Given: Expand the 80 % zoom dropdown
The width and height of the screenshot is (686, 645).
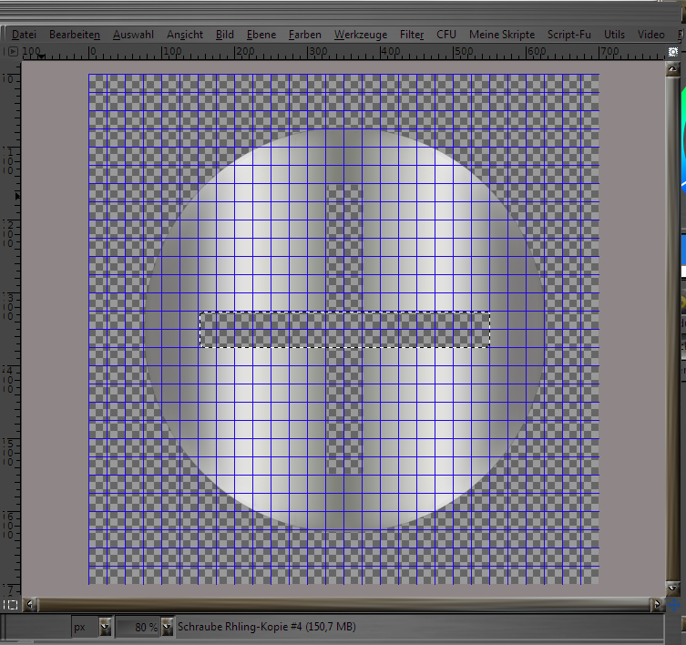Looking at the screenshot, I should tap(167, 627).
